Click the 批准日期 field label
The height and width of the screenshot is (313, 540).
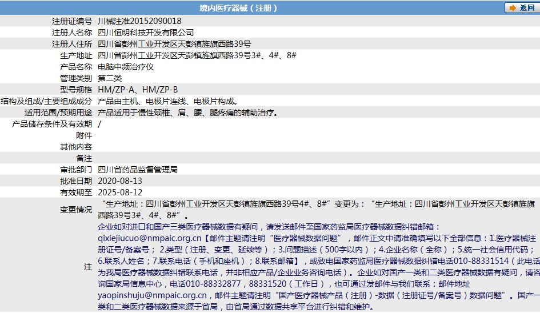click(76, 181)
